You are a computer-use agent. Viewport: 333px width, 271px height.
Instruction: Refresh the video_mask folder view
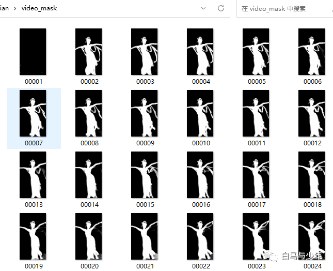tap(221, 8)
